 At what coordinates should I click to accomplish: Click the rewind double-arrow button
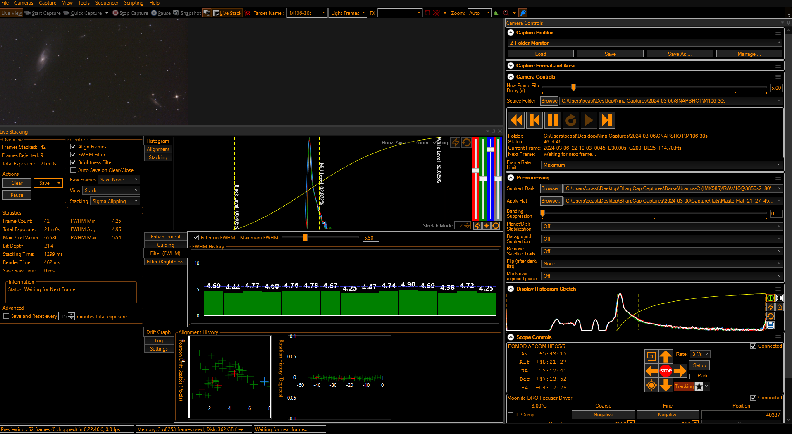pos(516,120)
